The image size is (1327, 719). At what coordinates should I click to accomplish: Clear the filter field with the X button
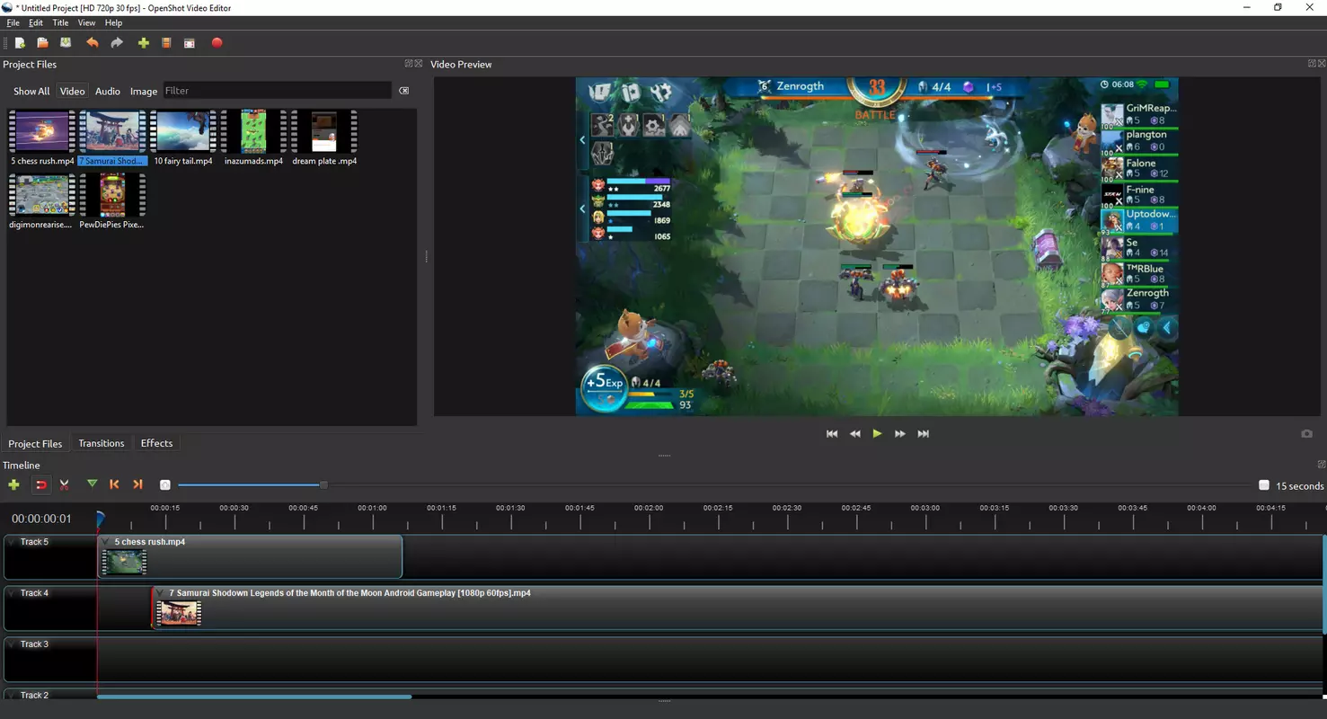pos(403,91)
